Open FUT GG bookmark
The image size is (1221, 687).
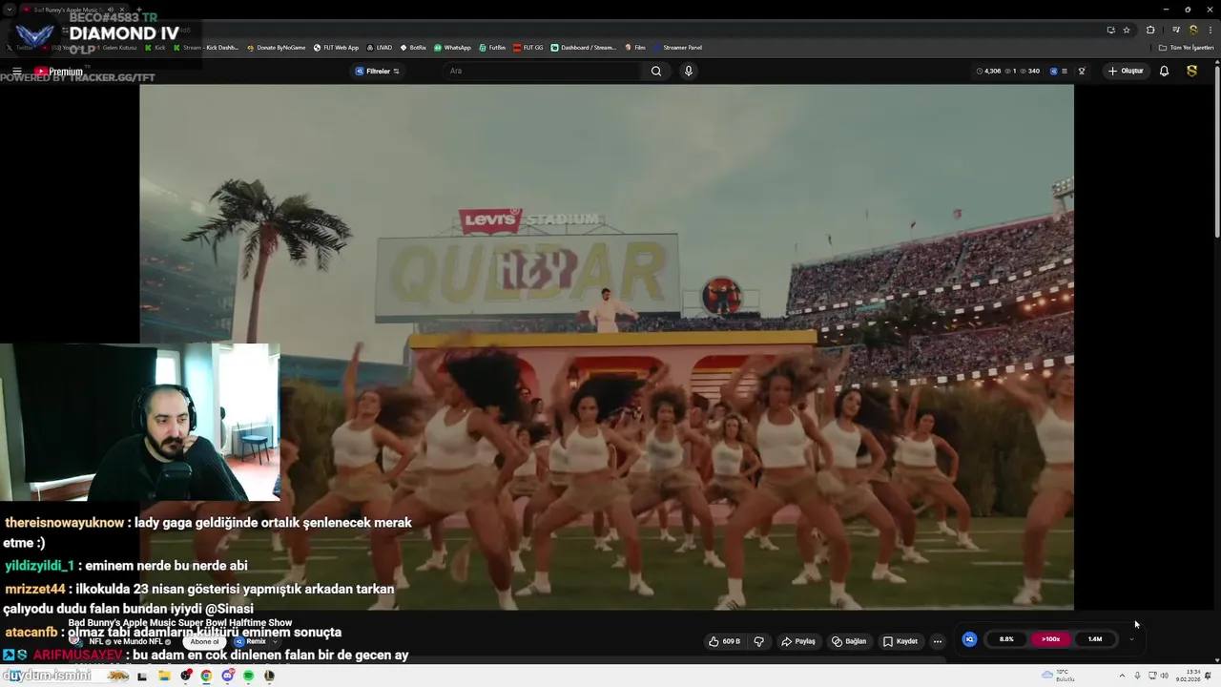(528, 48)
